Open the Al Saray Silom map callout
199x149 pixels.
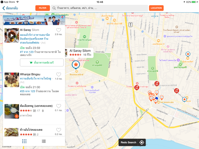coord(80,53)
